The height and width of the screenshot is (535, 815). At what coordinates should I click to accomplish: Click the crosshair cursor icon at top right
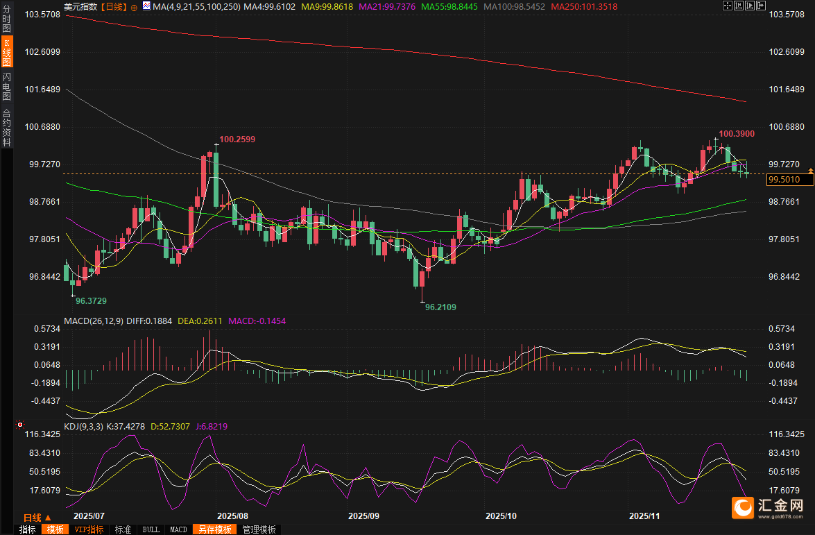(x=727, y=6)
